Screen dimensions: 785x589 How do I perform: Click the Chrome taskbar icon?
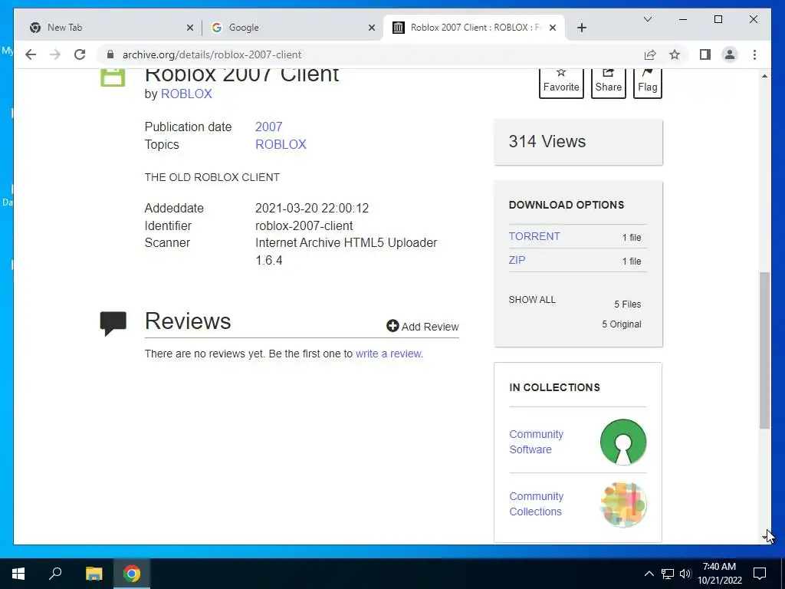(132, 574)
